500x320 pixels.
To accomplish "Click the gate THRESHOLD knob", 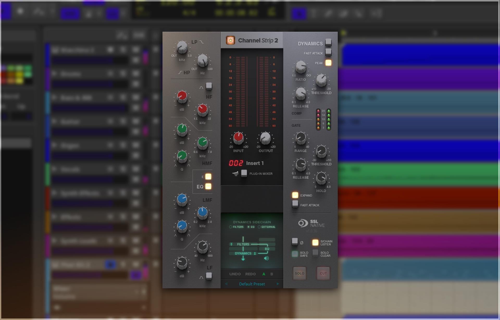I will 321,151.
